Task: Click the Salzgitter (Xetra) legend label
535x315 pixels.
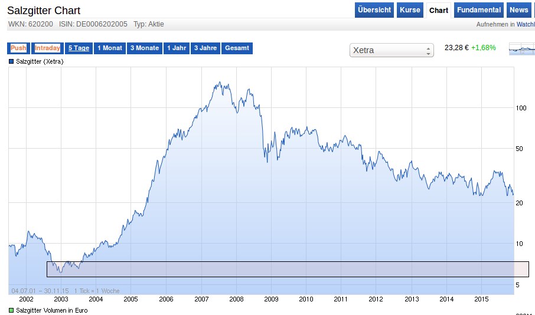Action: [40, 62]
